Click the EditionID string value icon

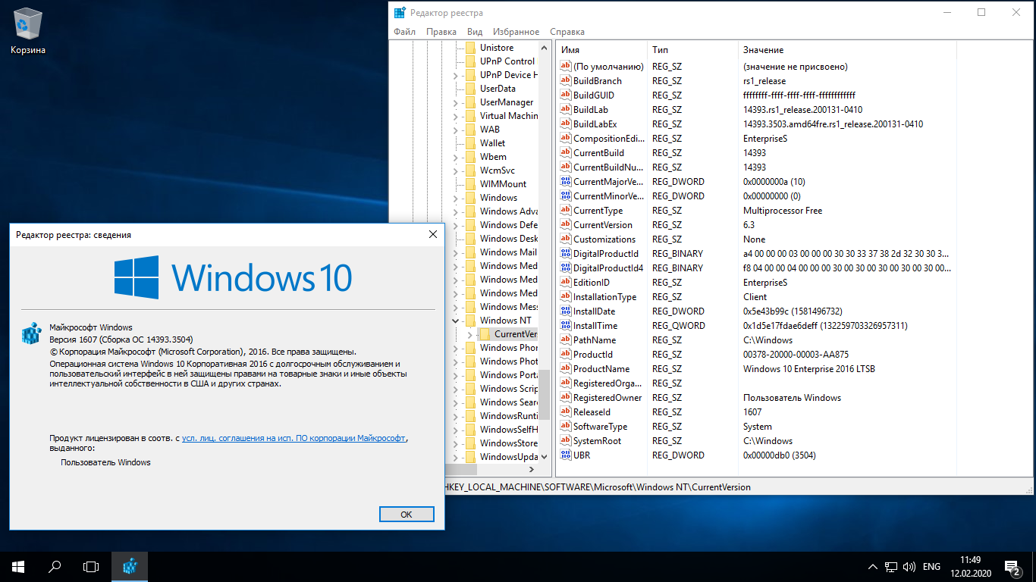click(565, 283)
